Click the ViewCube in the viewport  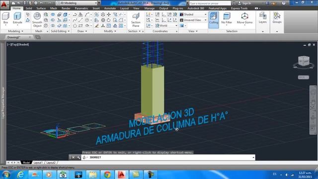[x=304, y=61]
